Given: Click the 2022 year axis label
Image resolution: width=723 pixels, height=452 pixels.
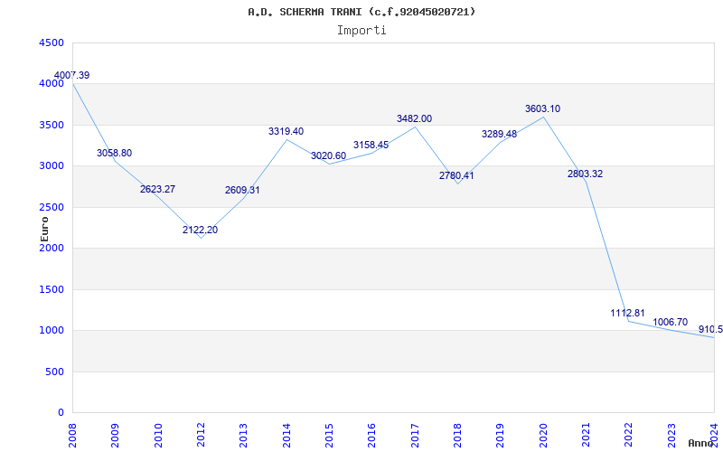Looking at the screenshot, I should coord(628,435).
